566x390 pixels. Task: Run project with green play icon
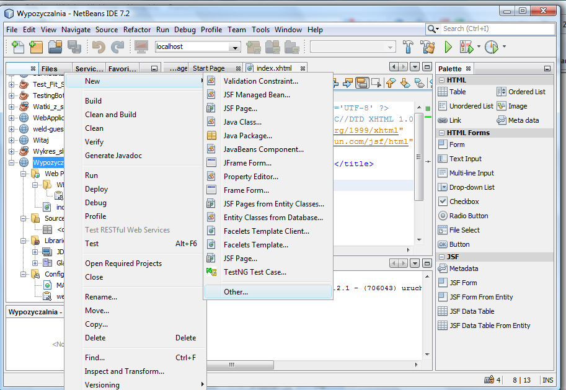click(448, 47)
